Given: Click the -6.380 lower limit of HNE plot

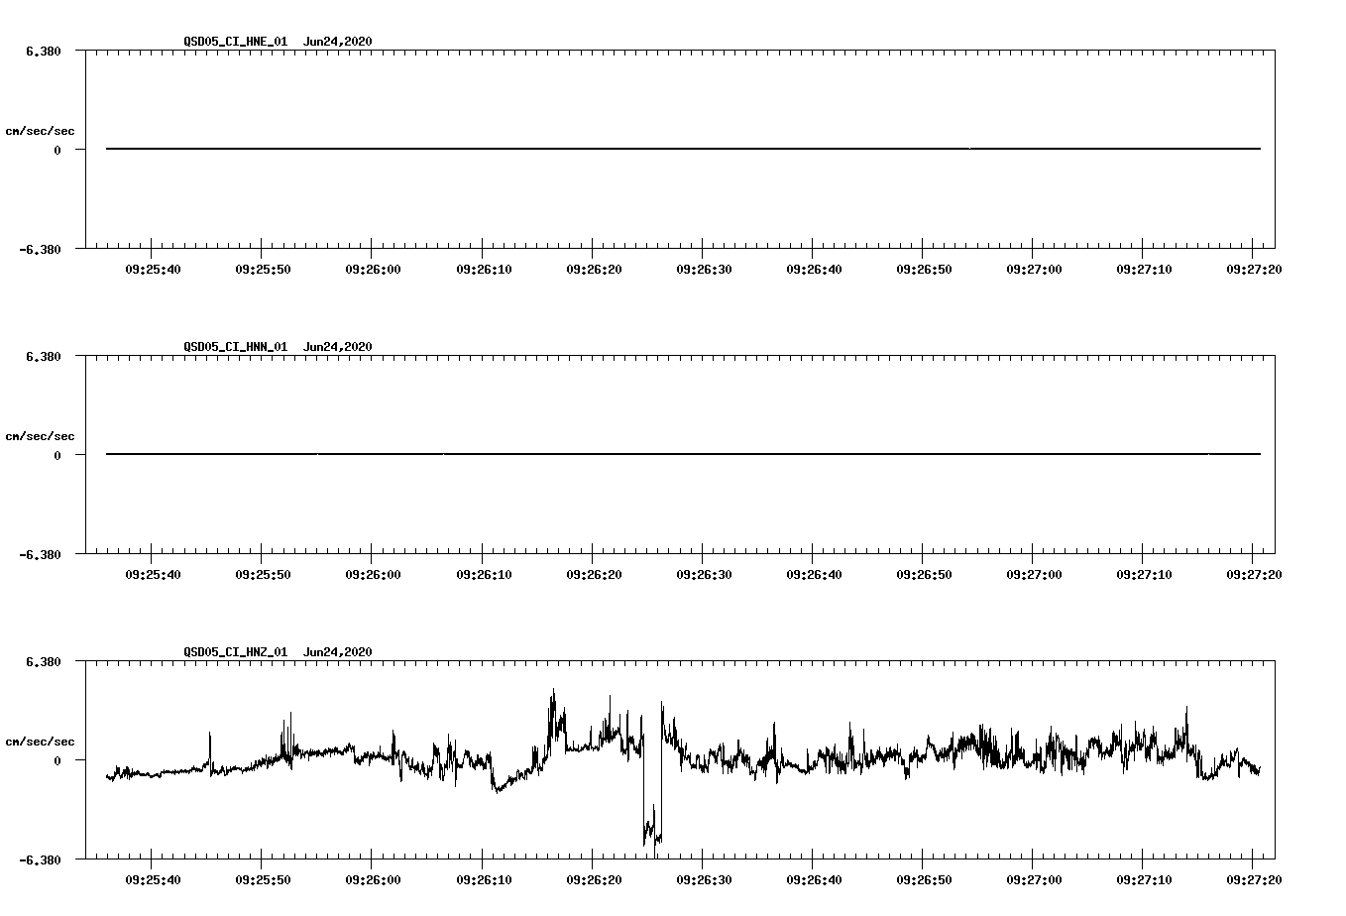Looking at the screenshot, I should [x=40, y=249].
